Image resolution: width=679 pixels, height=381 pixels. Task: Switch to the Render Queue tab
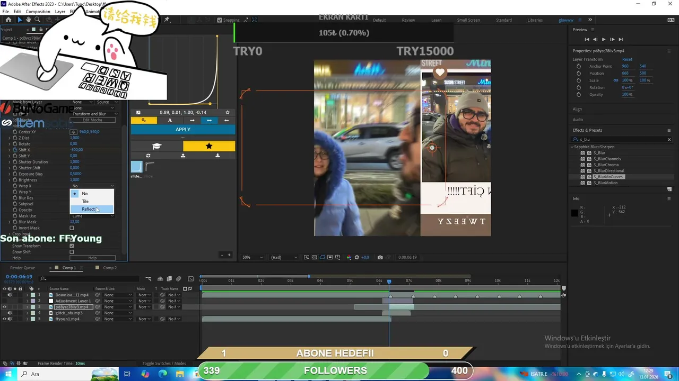[22, 268]
